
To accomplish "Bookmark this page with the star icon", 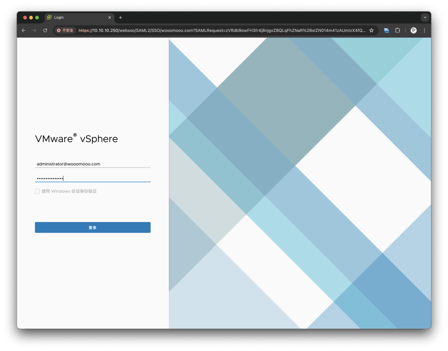I will pos(371,30).
